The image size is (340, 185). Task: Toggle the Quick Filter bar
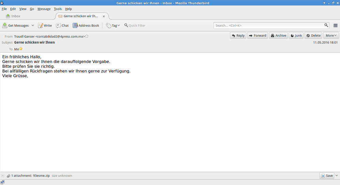[135, 25]
